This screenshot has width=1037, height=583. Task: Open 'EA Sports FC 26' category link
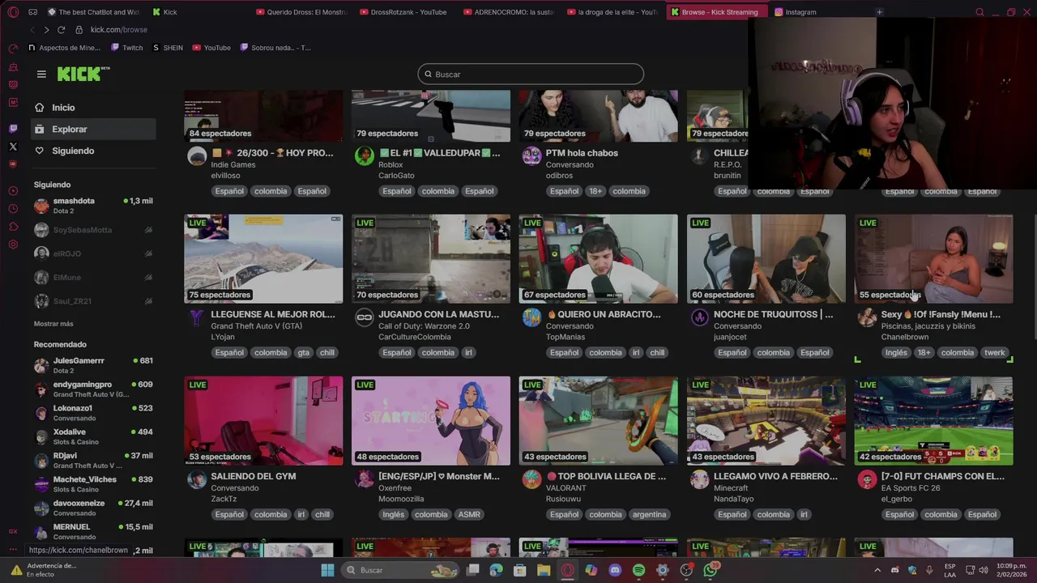click(x=911, y=488)
